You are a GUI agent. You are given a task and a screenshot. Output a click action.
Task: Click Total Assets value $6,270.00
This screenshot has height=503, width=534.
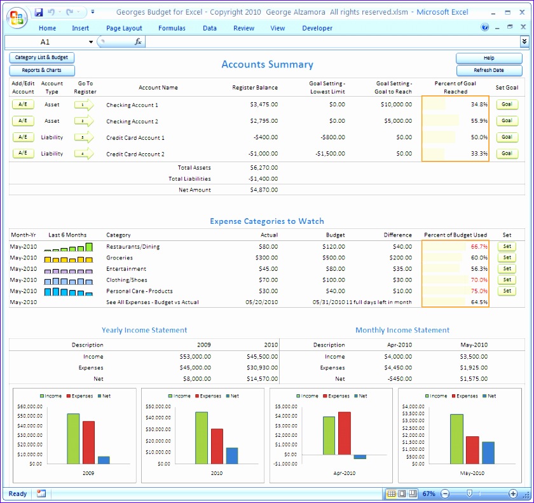[x=264, y=167]
